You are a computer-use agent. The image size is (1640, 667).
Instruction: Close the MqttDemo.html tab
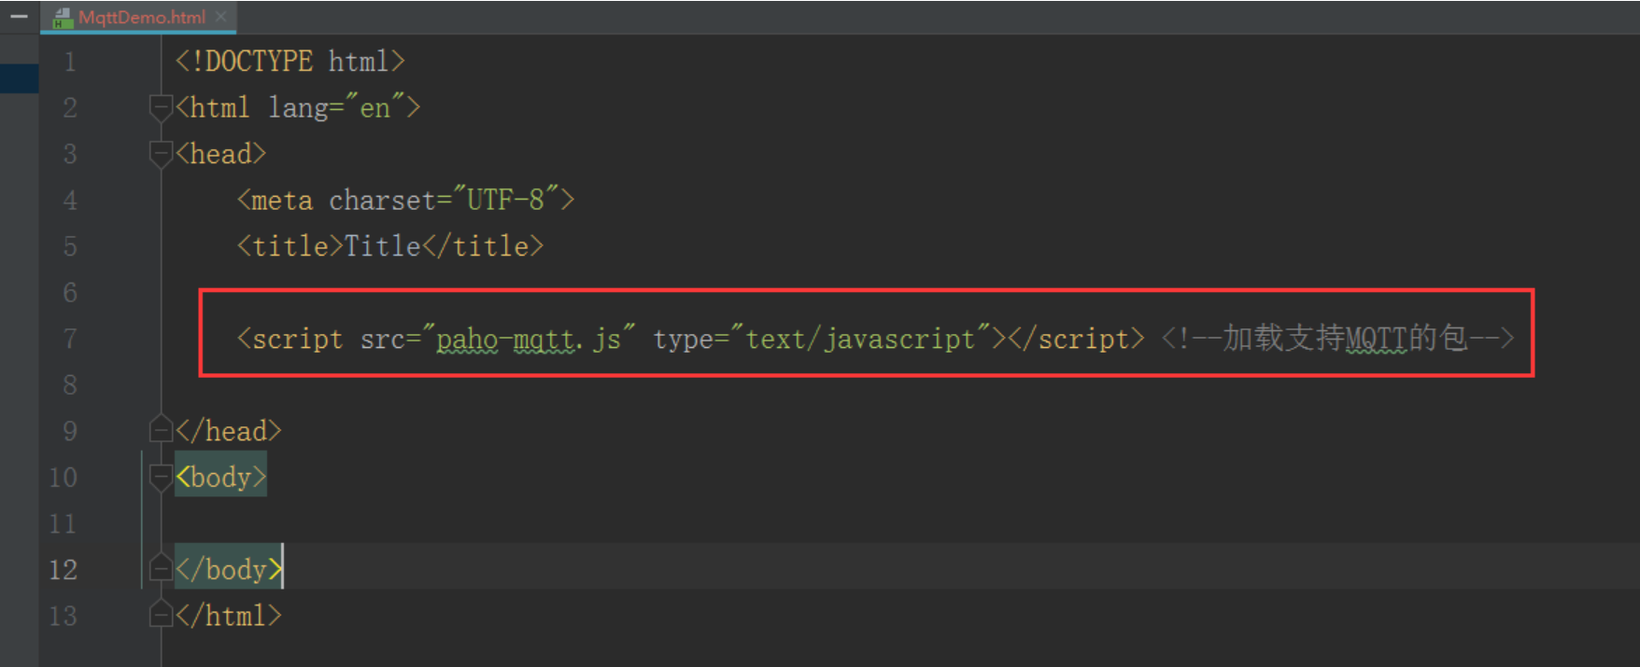point(221,17)
